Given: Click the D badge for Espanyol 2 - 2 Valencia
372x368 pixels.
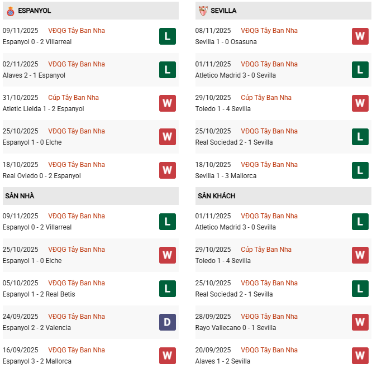Looking at the screenshot, I should pyautogui.click(x=168, y=322).
